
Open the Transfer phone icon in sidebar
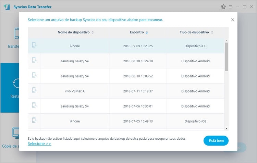coord(17,34)
